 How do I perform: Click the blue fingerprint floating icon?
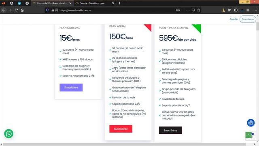coord(251,123)
